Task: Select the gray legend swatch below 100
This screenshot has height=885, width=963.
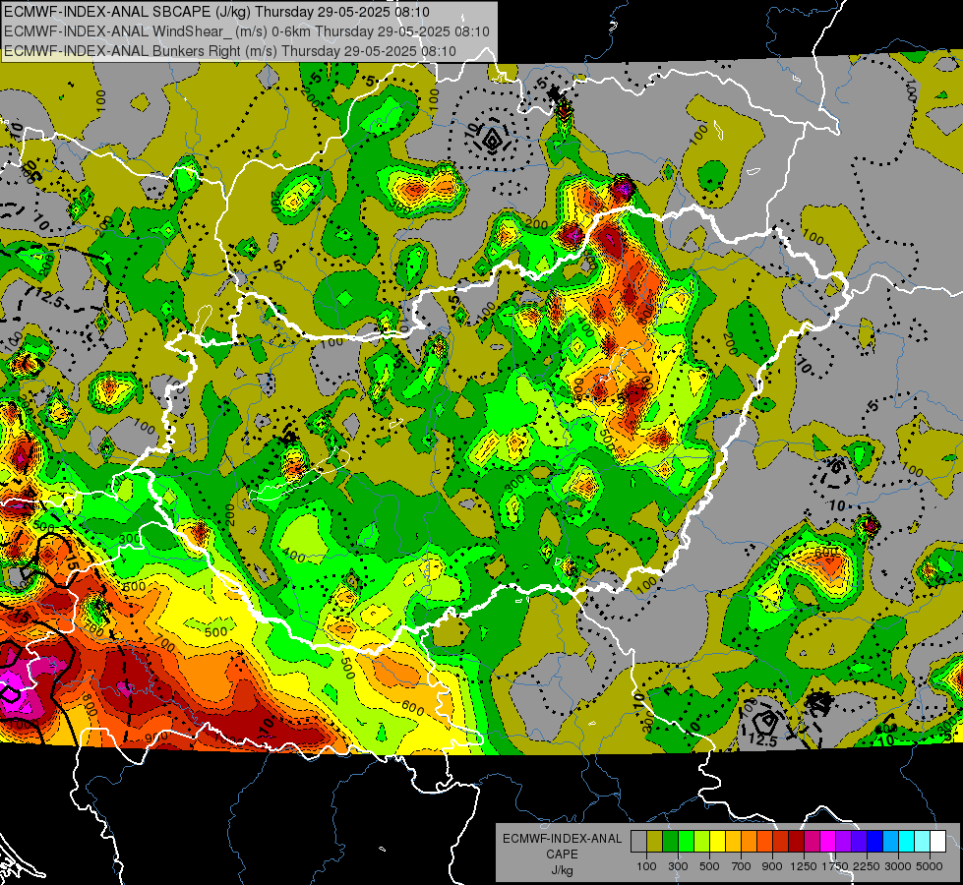Action: [x=638, y=842]
